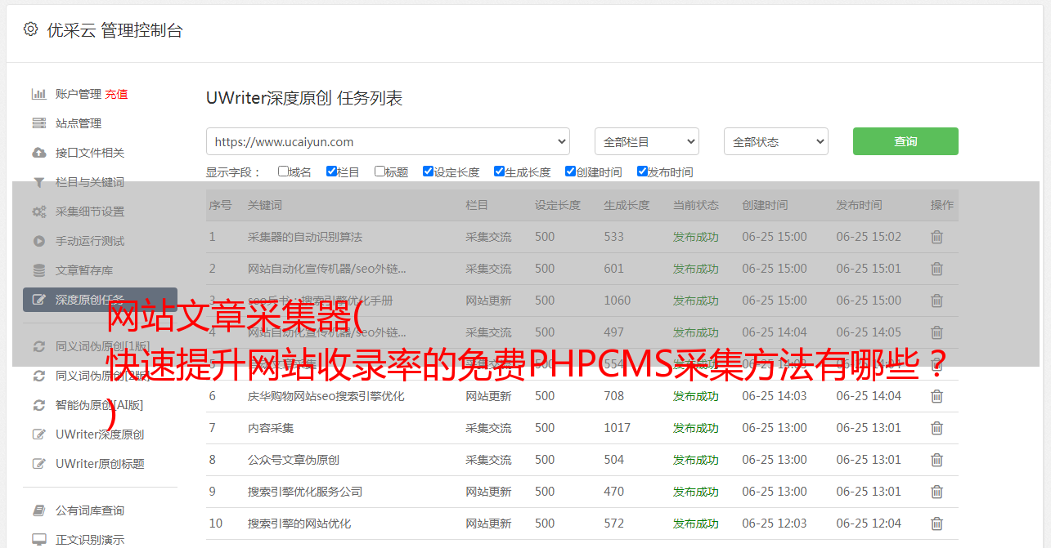Open 站点管理 in the sidebar
The image size is (1051, 548).
[x=79, y=123]
